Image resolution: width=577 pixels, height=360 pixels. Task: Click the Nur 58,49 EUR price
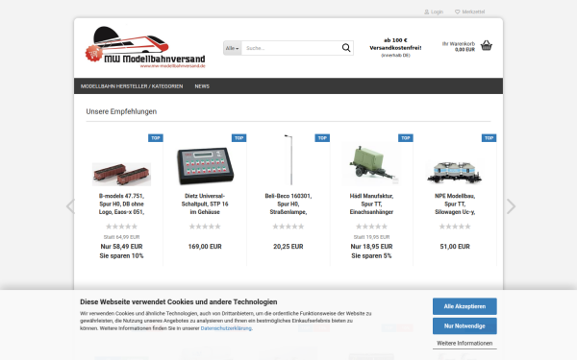point(121,247)
